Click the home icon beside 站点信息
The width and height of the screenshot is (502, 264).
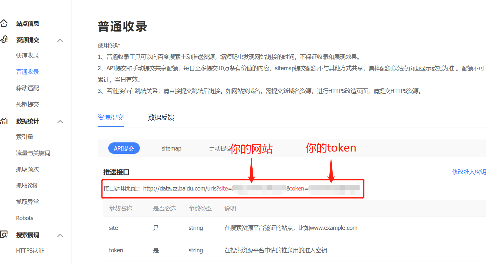pos(4,23)
